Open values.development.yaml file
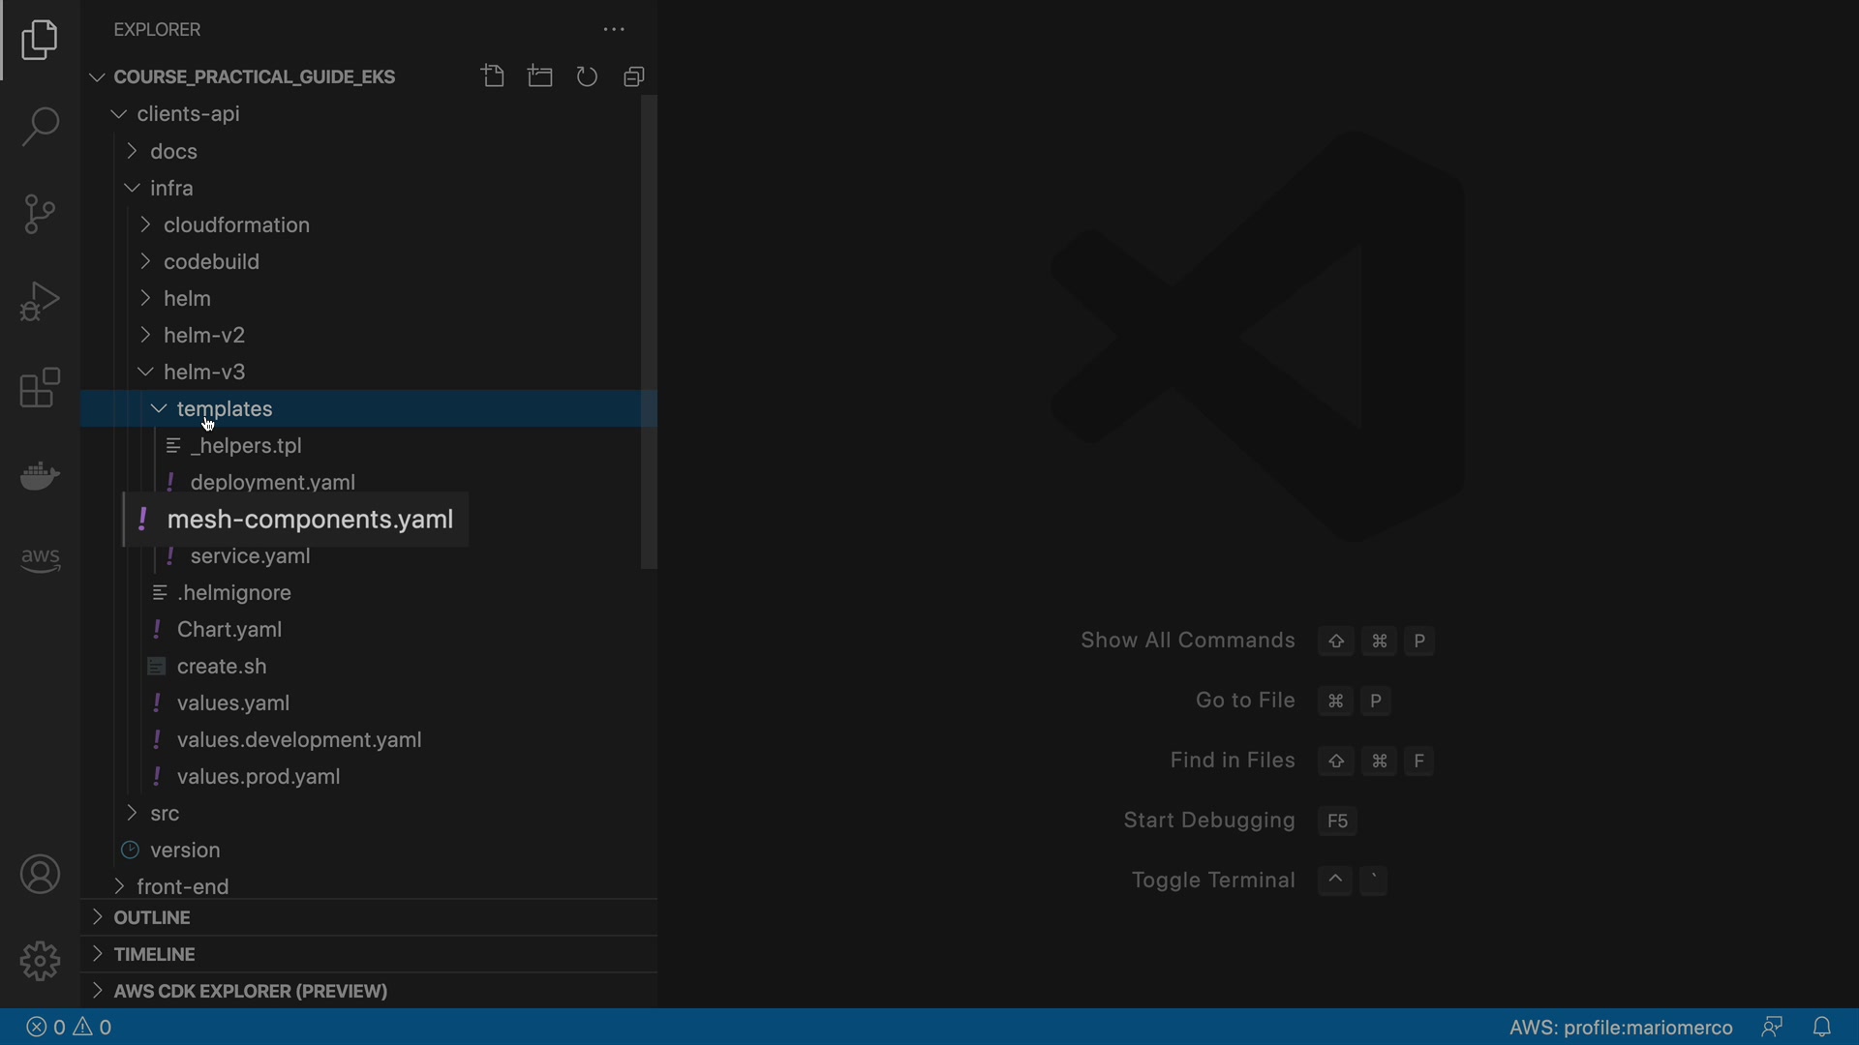Viewport: 1859px width, 1045px height. point(299,740)
